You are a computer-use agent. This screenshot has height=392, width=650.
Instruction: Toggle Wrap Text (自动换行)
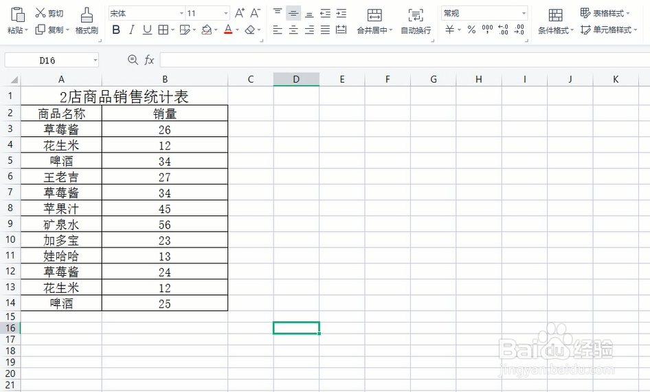[x=416, y=21]
